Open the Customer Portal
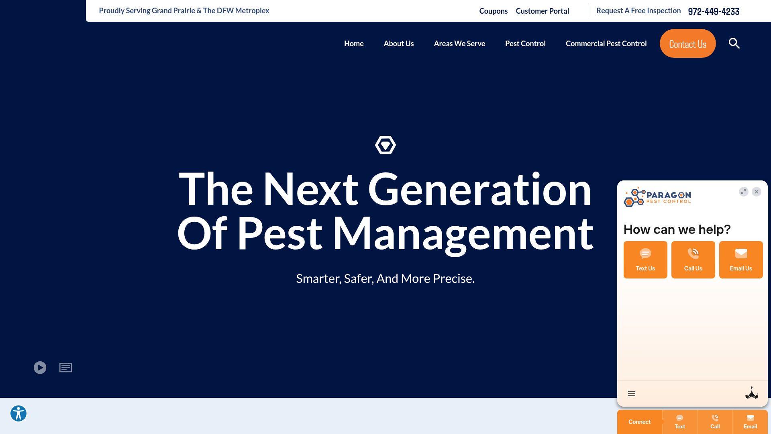771x434 pixels. 543,11
